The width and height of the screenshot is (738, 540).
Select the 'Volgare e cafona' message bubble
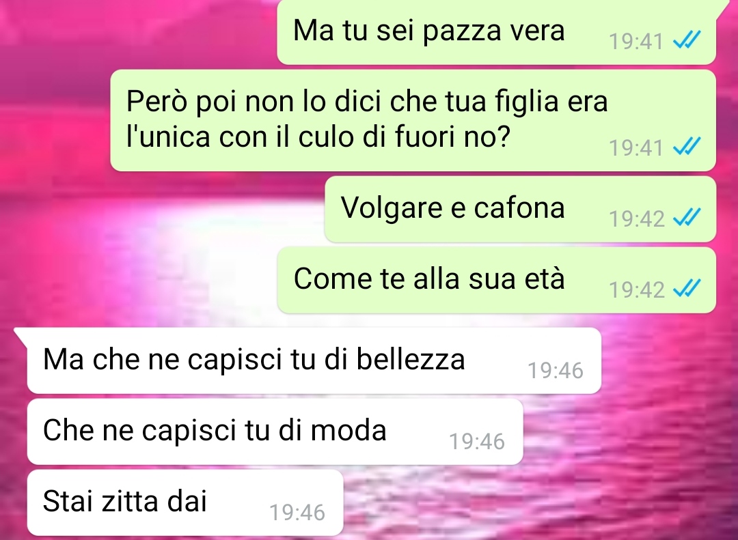(521, 210)
